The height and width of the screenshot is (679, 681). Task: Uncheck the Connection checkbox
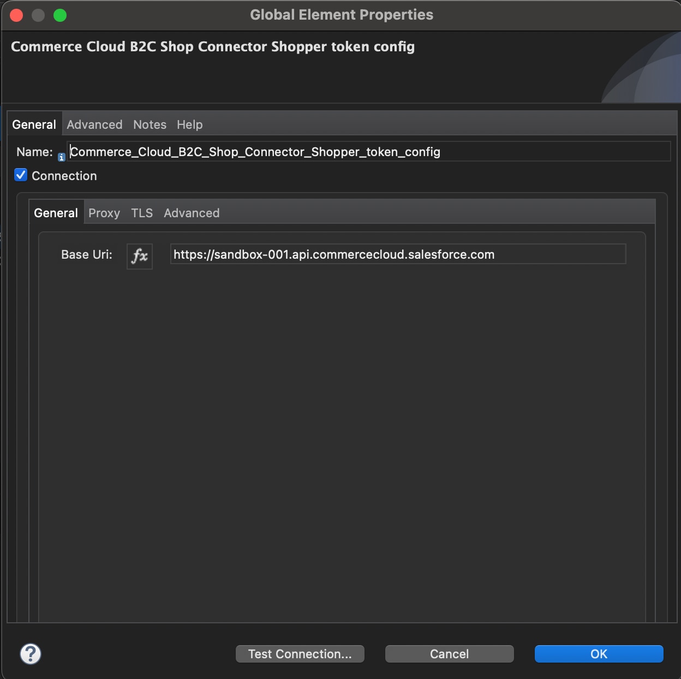(x=21, y=175)
